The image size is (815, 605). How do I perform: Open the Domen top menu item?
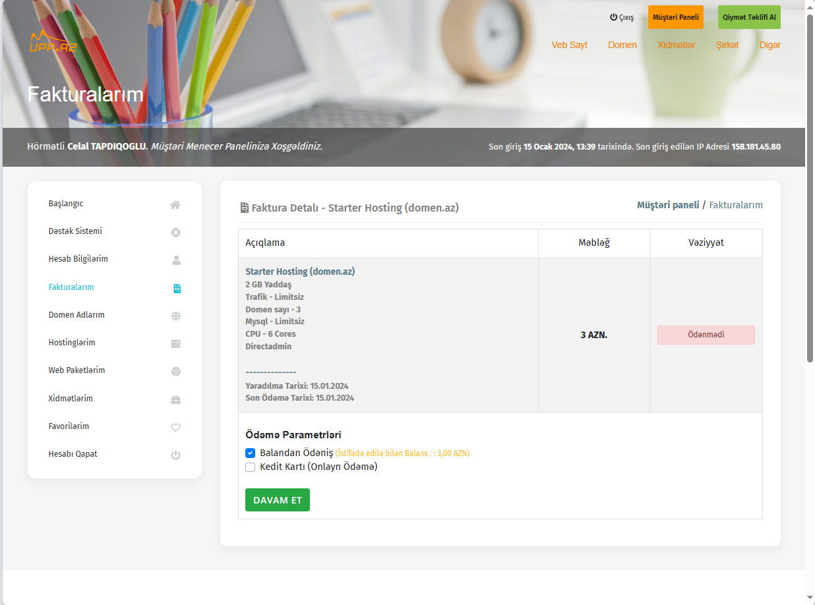[x=622, y=45]
